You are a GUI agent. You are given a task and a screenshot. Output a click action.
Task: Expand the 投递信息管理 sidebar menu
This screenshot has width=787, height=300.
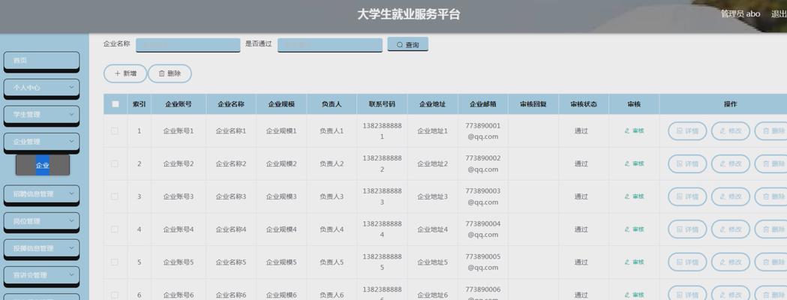pos(41,247)
